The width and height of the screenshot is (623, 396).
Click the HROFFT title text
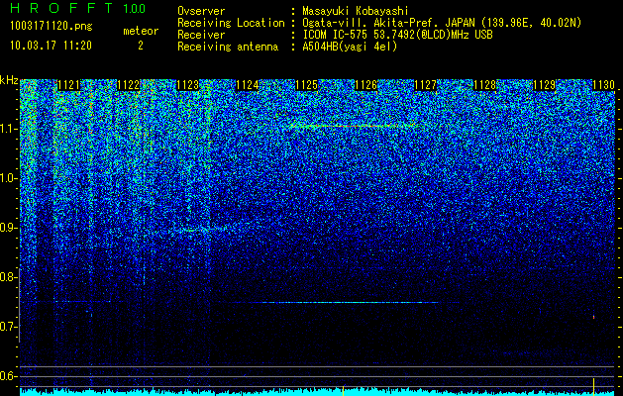(61, 8)
